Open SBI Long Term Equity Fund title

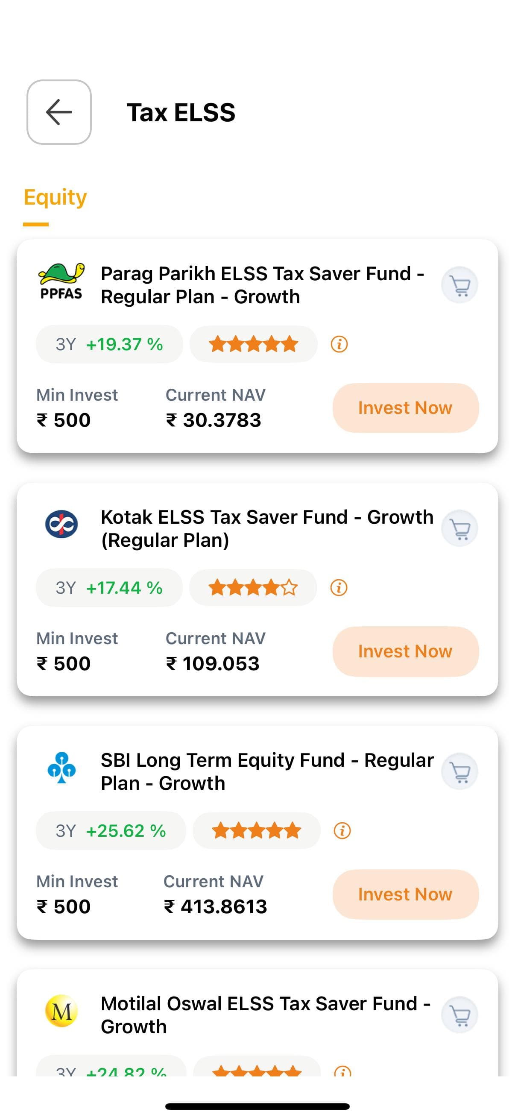267,772
